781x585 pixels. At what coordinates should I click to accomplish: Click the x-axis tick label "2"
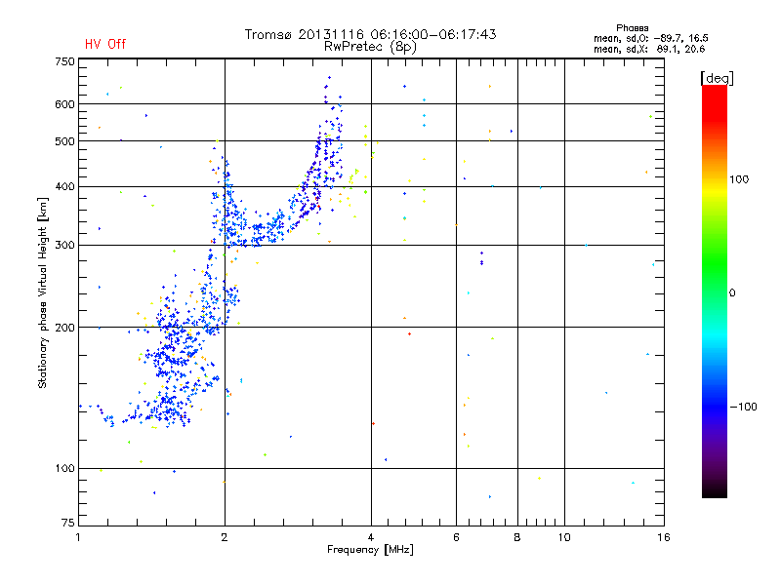pos(225,537)
